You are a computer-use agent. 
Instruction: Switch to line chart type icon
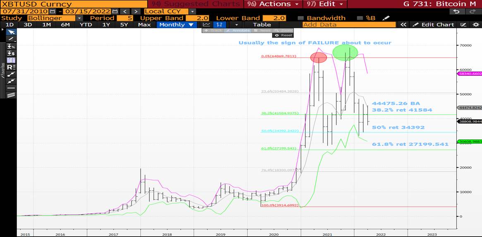207,24
